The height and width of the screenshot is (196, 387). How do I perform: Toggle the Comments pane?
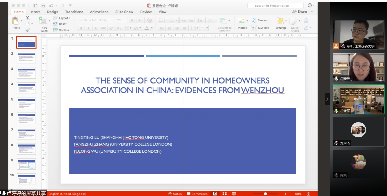197,194
